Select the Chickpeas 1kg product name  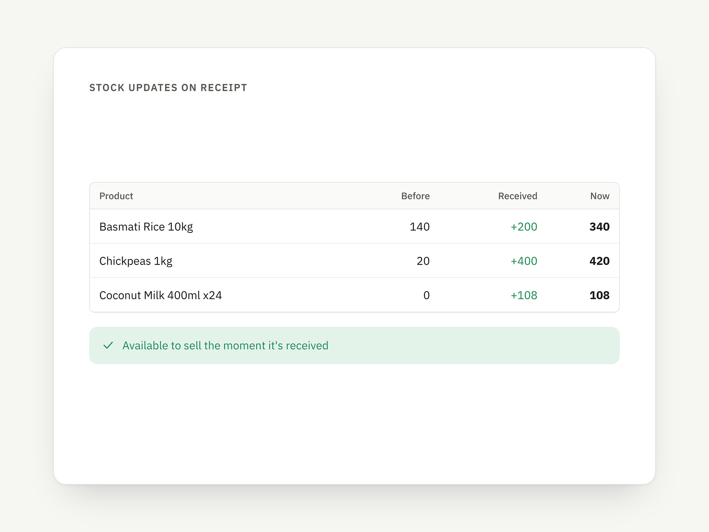click(136, 261)
